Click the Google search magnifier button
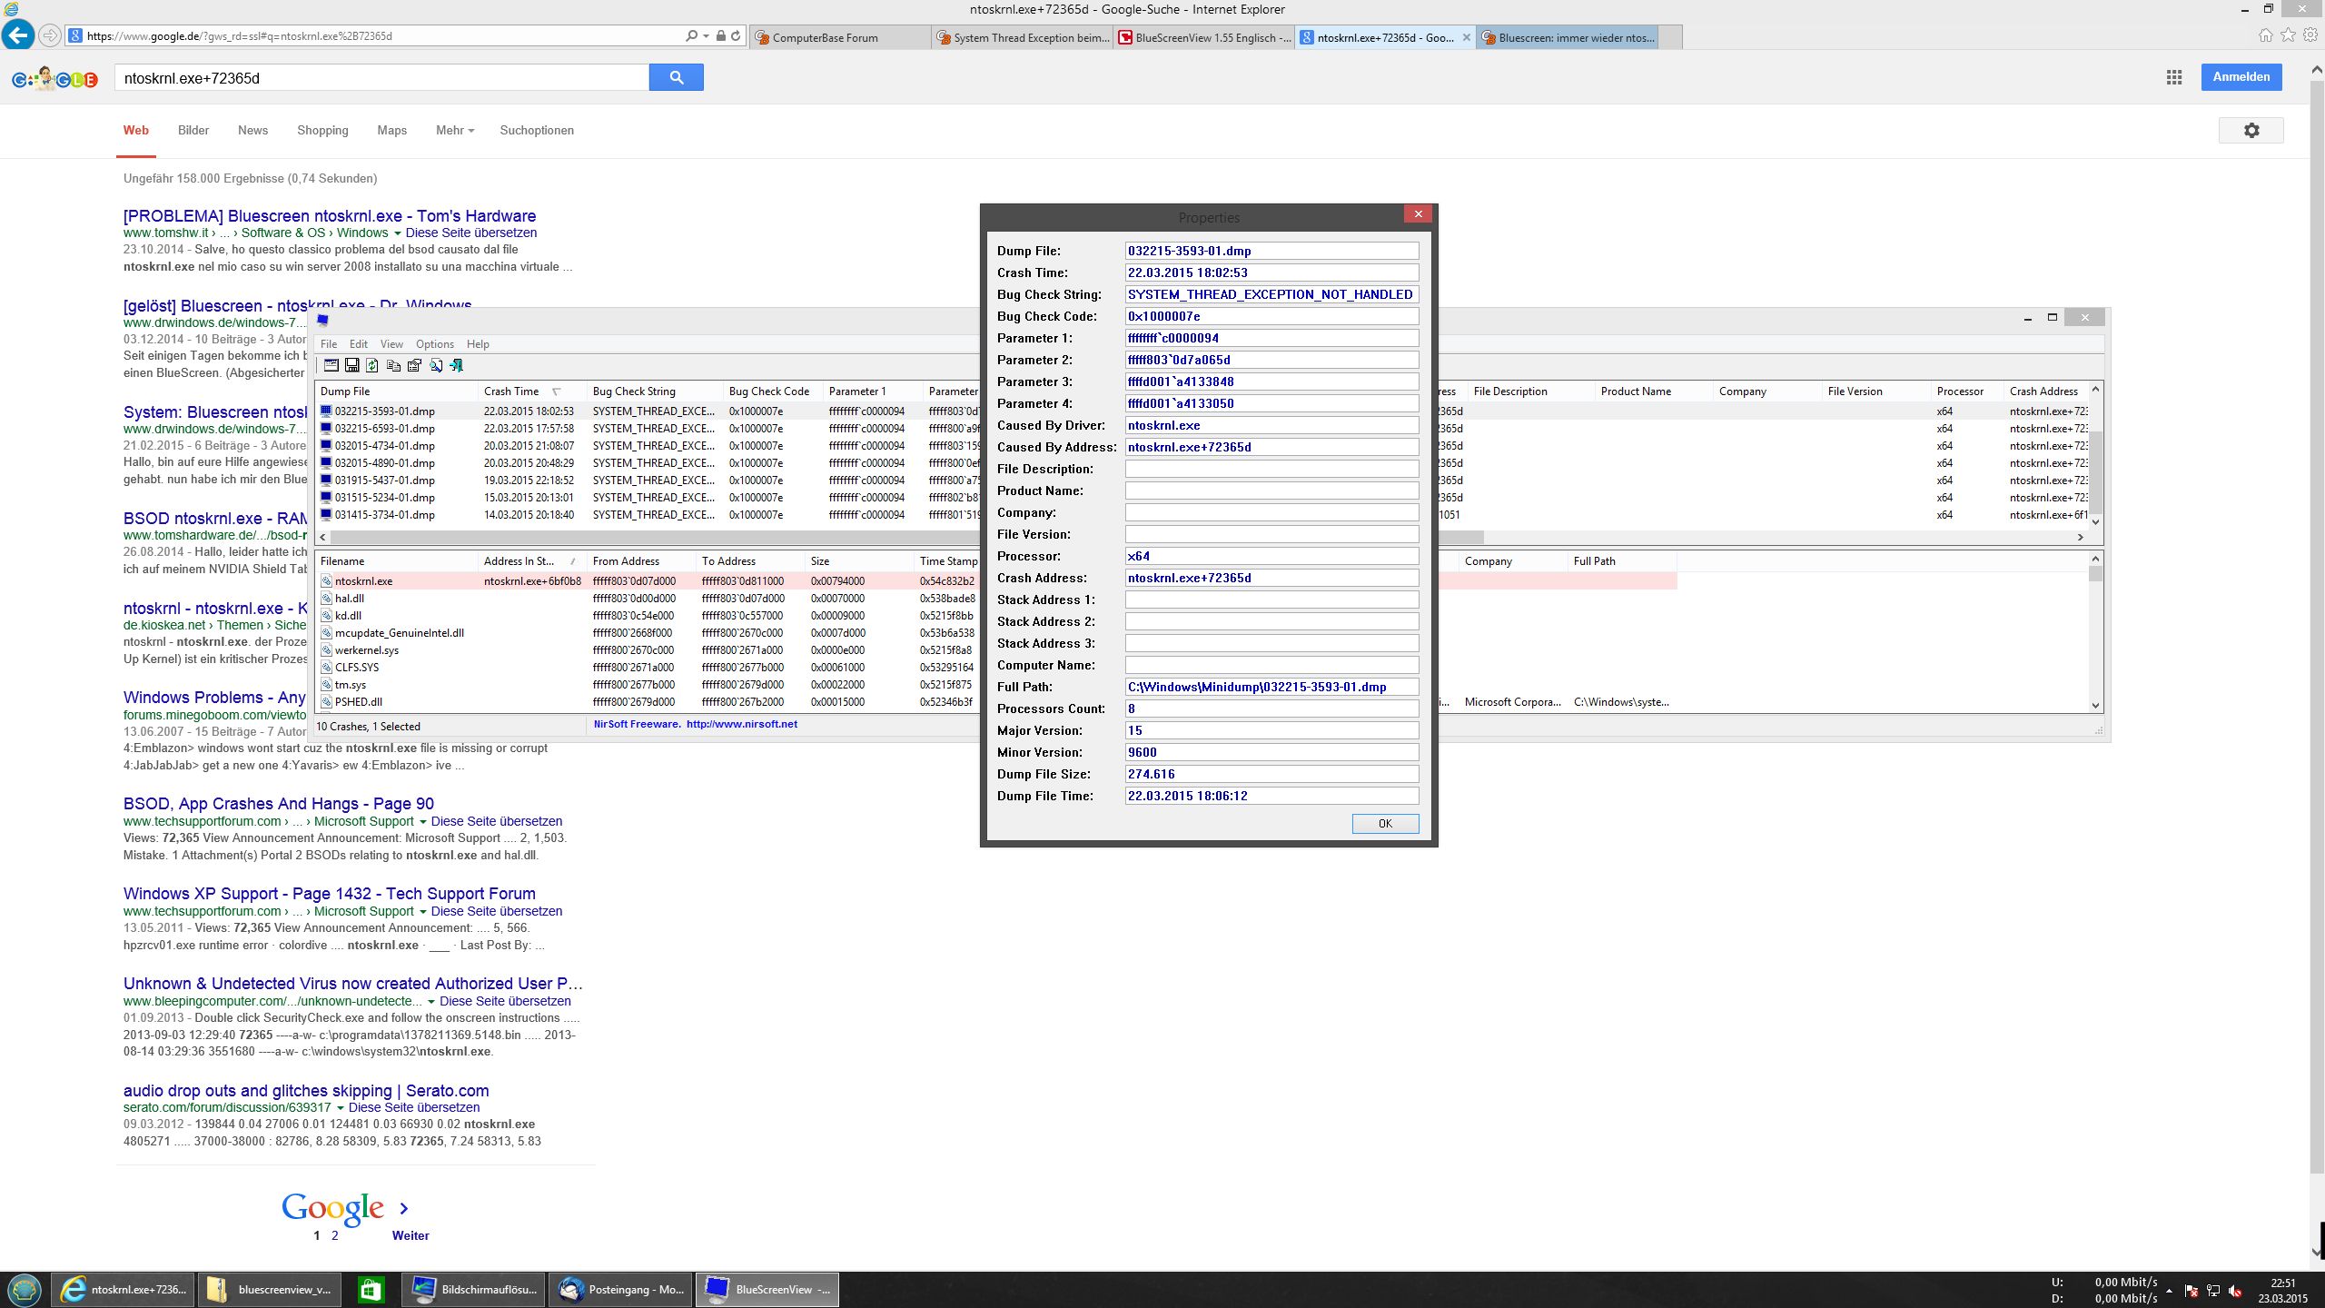 (676, 77)
